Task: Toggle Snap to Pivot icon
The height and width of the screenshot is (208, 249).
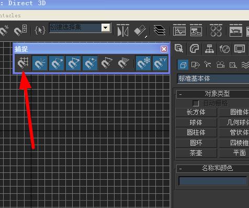Action: pyautogui.click(x=40, y=63)
